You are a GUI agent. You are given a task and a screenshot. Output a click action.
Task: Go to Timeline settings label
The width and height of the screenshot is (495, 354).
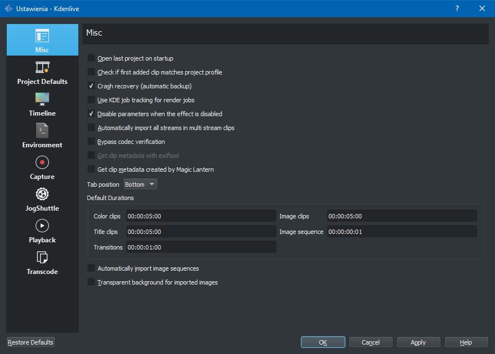pos(42,113)
